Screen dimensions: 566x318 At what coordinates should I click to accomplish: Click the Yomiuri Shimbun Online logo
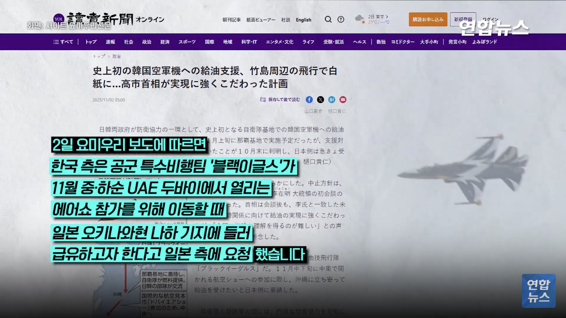(109, 20)
